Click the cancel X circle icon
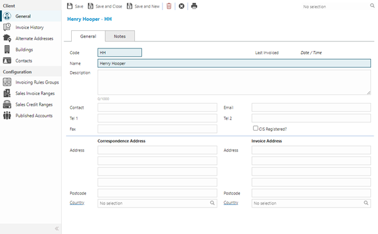Screen dimensions: 378x234 tap(181, 6)
